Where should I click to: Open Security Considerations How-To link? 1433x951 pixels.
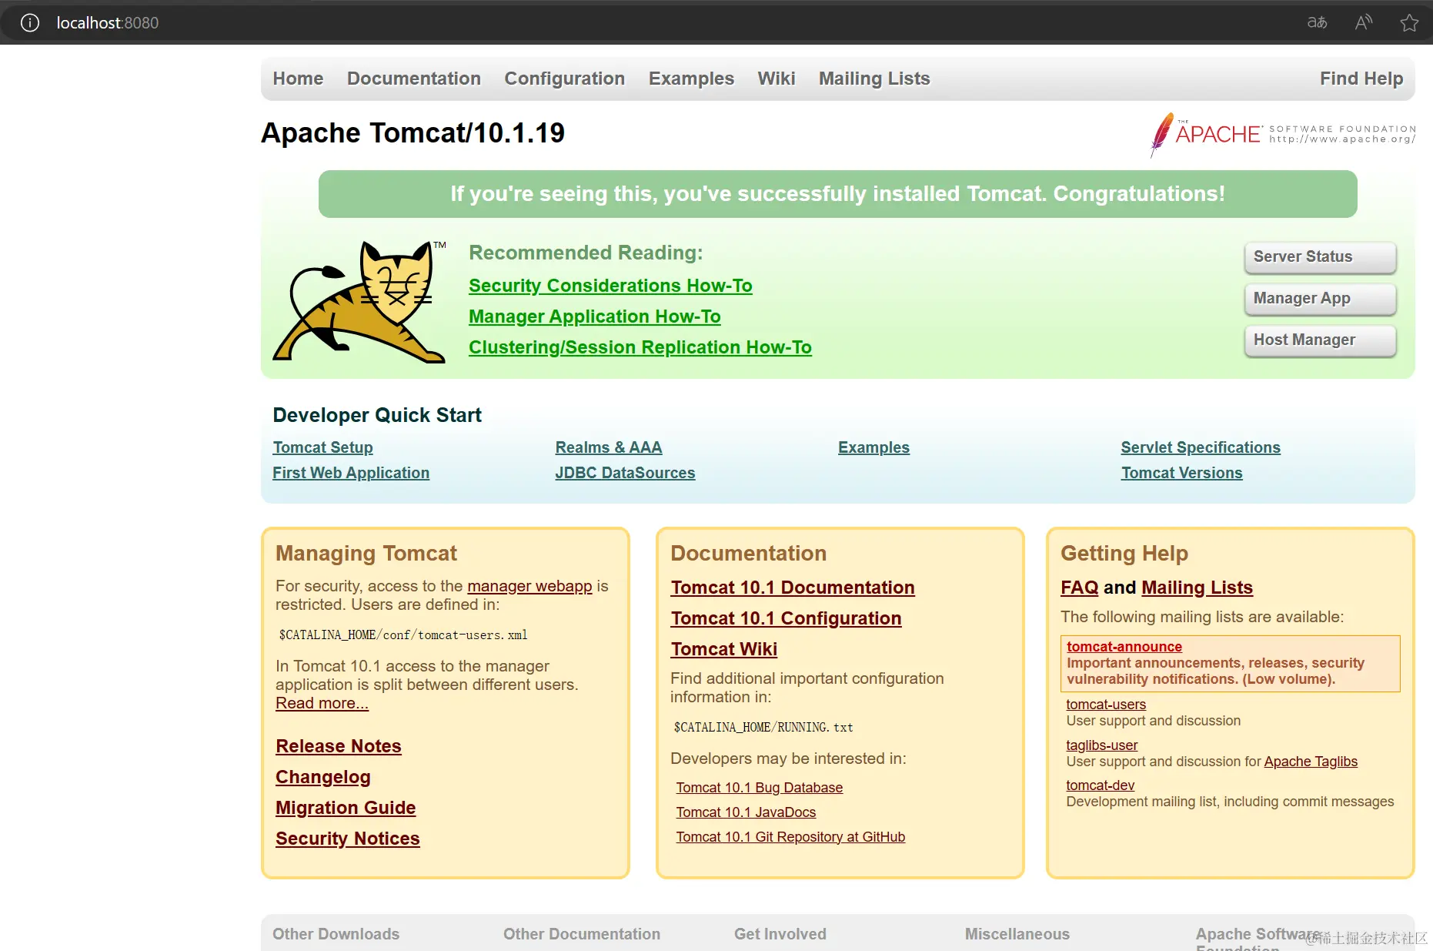[610, 286]
